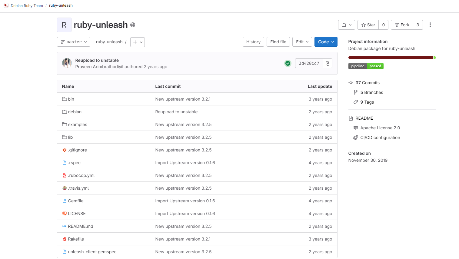Open the Reupload to unstable commit title
The height and width of the screenshot is (259, 459).
(97, 60)
